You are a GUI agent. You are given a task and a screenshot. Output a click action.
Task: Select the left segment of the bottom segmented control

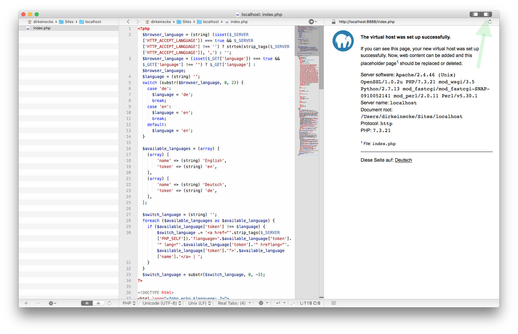pyautogui.click(x=87, y=303)
